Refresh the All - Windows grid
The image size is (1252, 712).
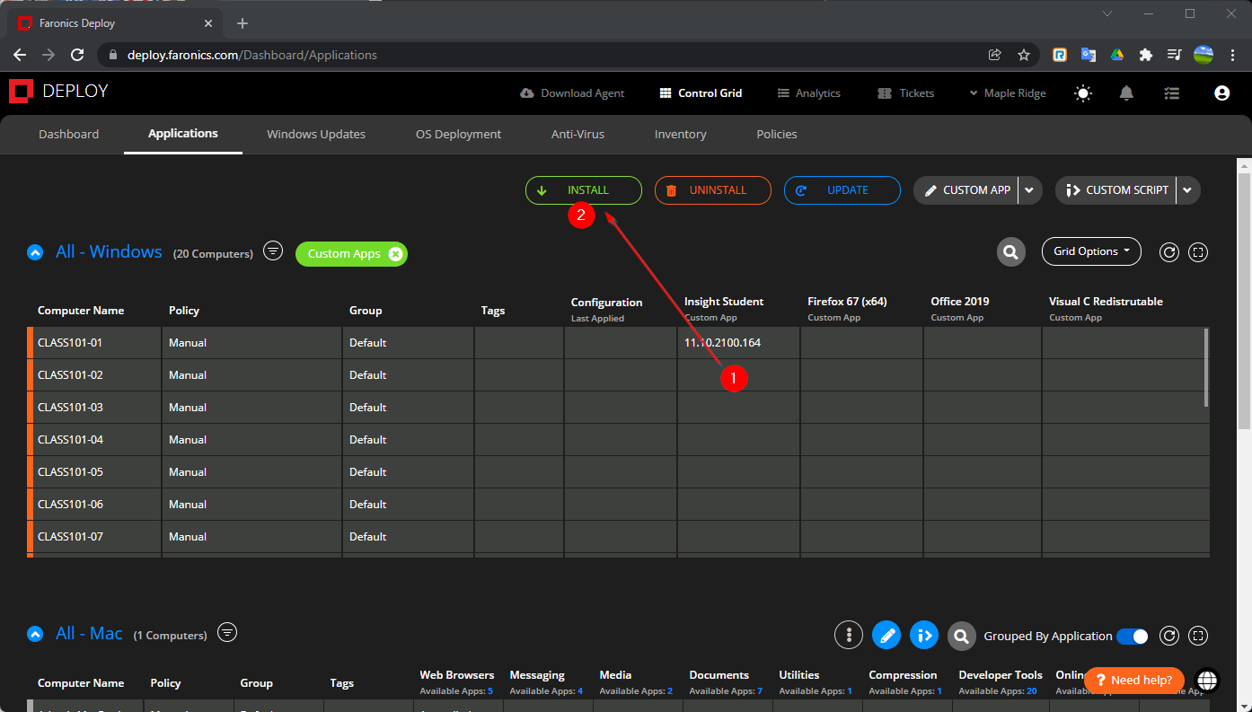[x=1168, y=252]
